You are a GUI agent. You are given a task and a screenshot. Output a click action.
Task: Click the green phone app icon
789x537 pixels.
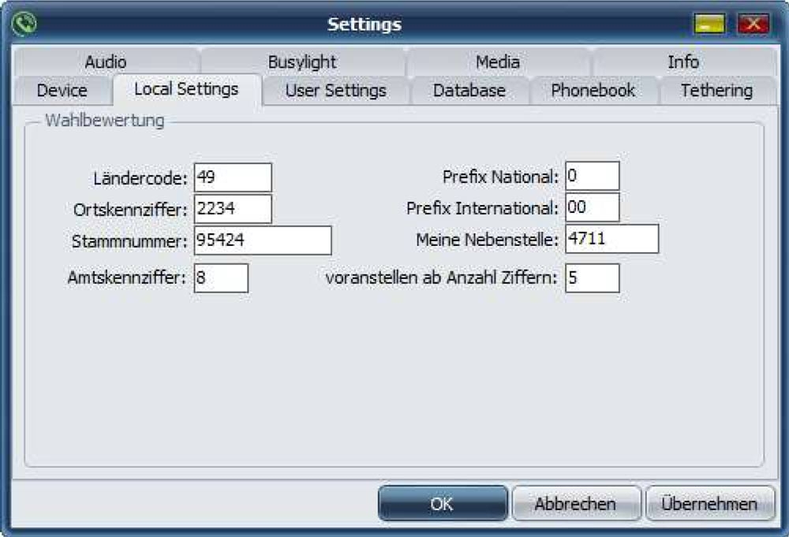pos(25,24)
